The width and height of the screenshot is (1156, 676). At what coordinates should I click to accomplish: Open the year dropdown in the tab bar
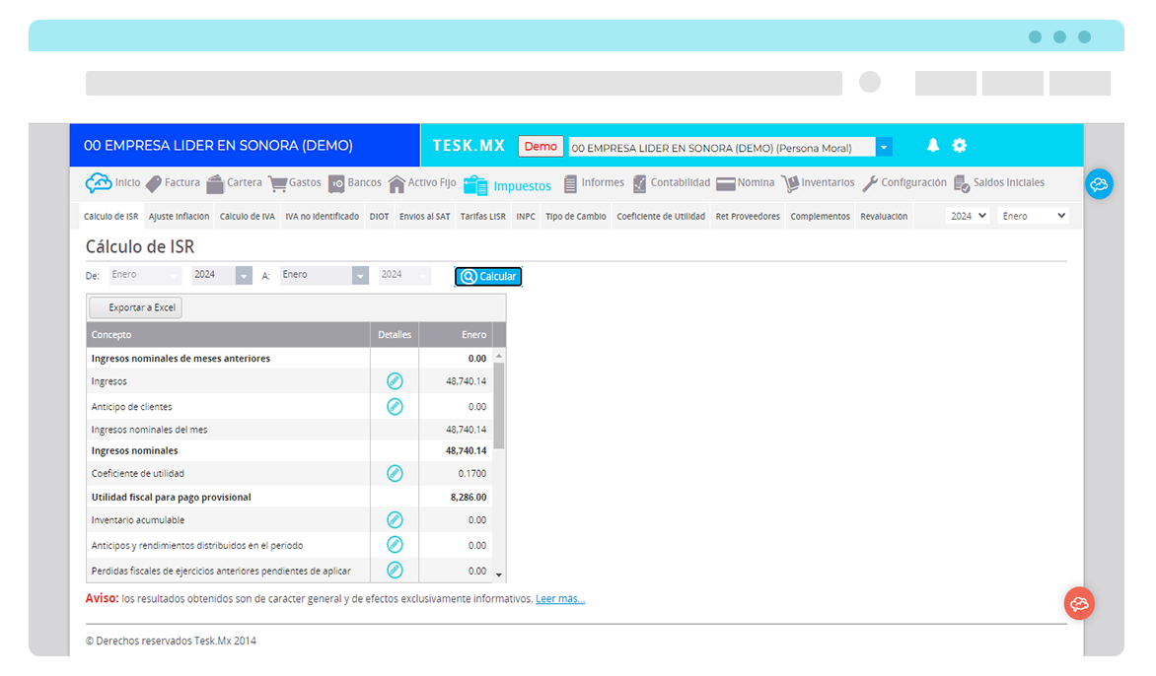(967, 215)
